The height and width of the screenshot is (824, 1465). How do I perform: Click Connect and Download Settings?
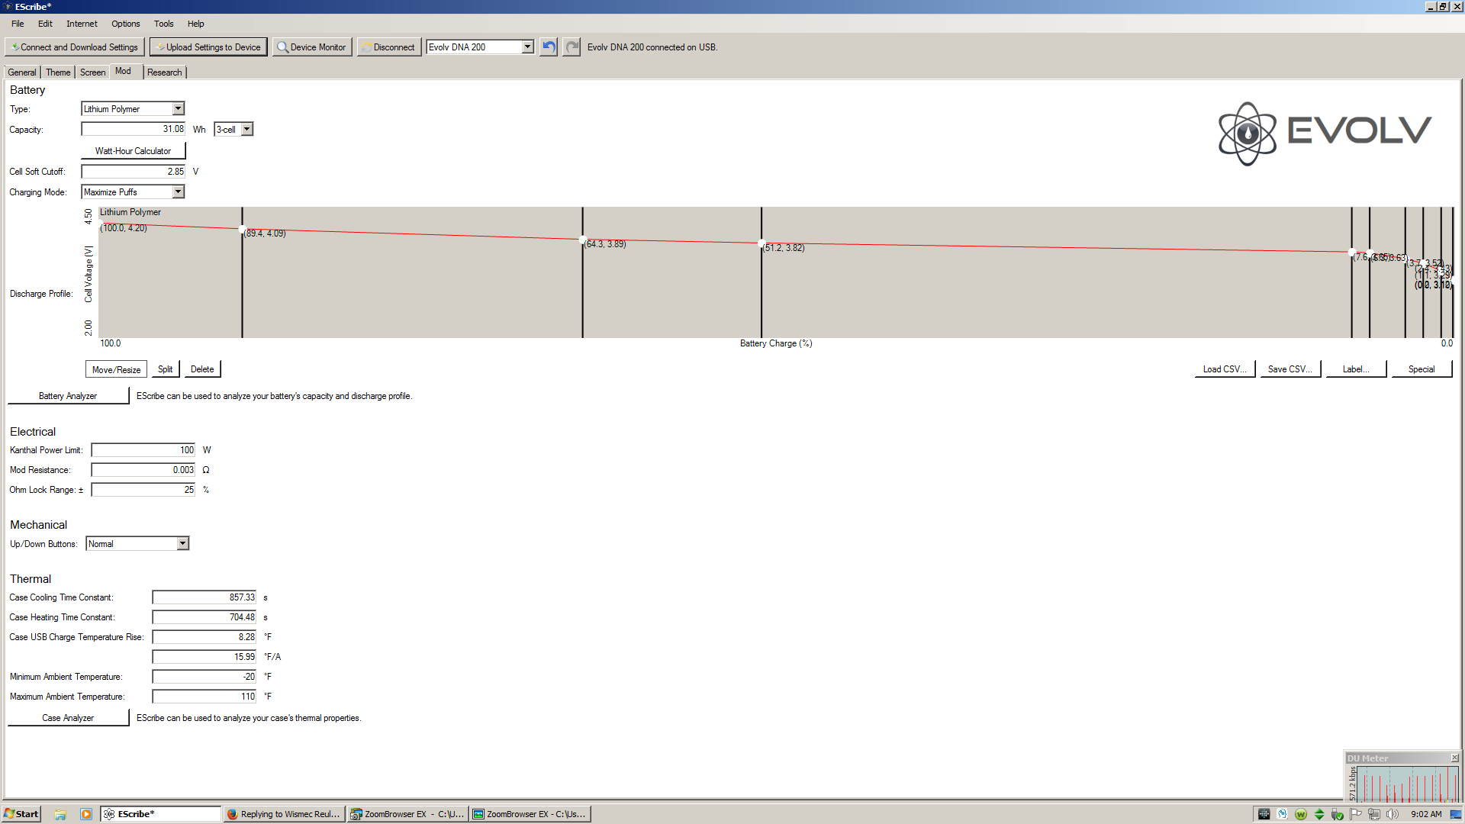75,47
